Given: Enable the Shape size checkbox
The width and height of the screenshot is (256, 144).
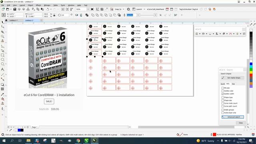Looking at the screenshot, I should pos(222,100).
